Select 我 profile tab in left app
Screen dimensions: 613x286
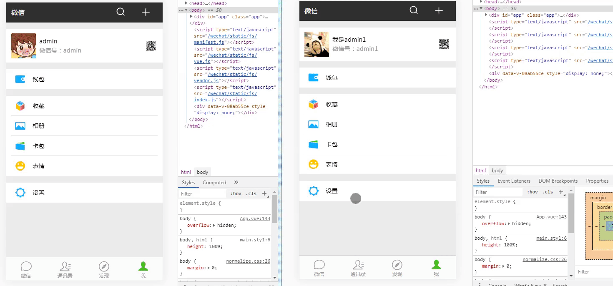[x=143, y=270]
